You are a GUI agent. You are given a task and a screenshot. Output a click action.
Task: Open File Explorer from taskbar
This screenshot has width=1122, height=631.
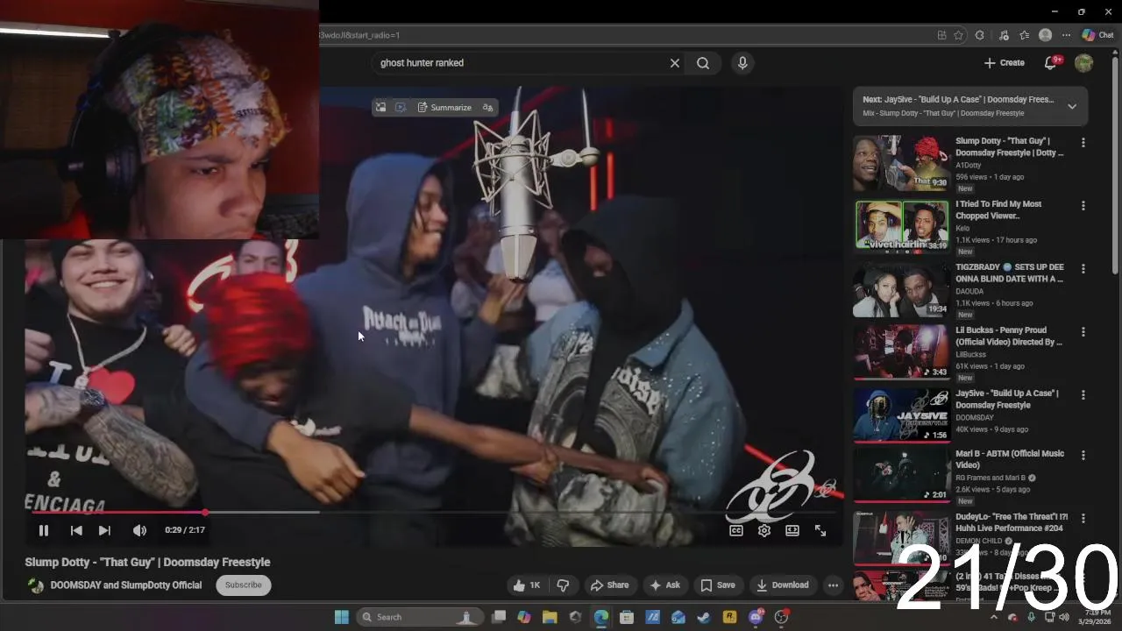coord(550,617)
